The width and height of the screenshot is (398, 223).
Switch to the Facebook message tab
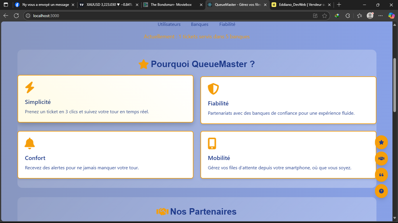[45, 5]
